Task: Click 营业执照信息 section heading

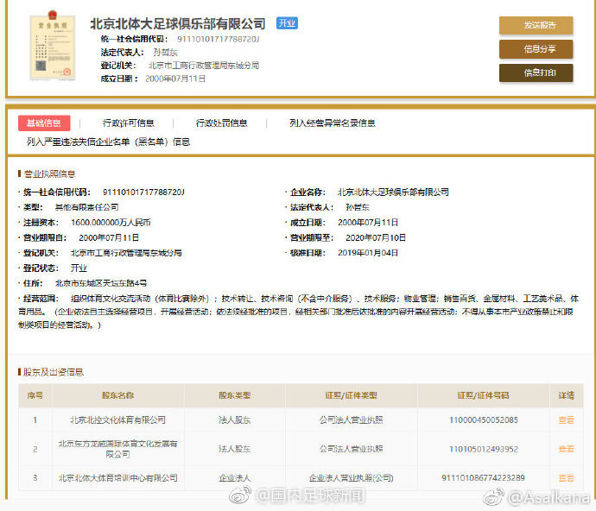Action: 49,174
